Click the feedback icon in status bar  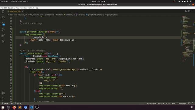click(189, 103)
